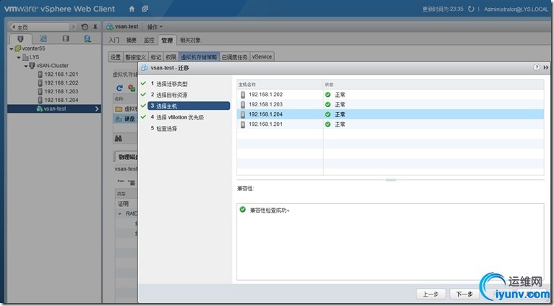
Task: Open Administrator@LYS.LOCAL user menu
Action: (516, 9)
